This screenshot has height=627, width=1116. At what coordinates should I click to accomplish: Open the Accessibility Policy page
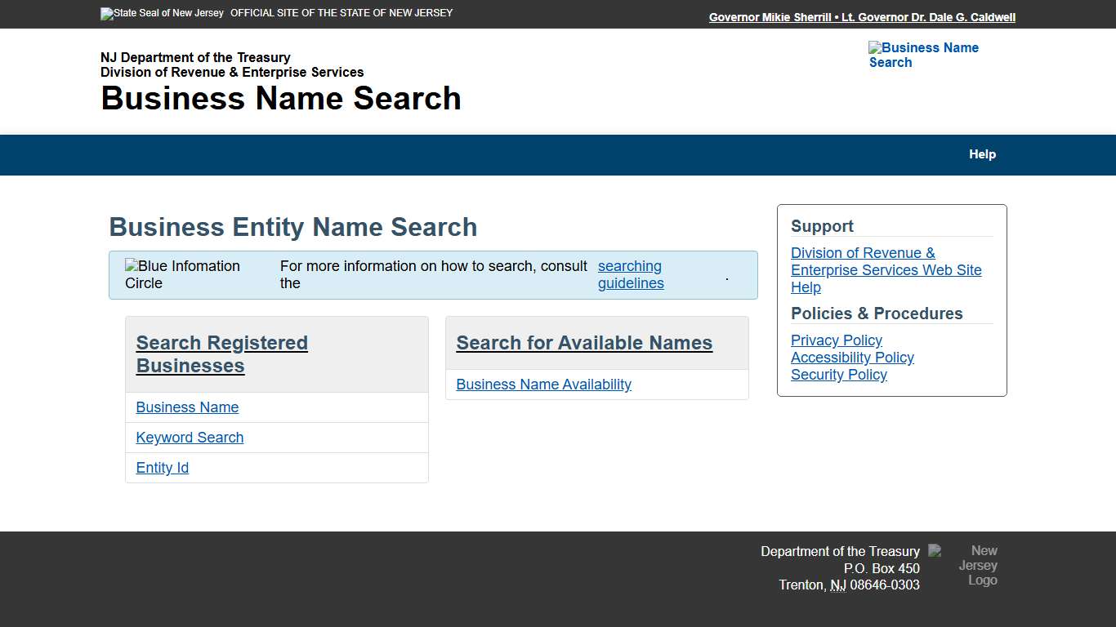coord(852,357)
